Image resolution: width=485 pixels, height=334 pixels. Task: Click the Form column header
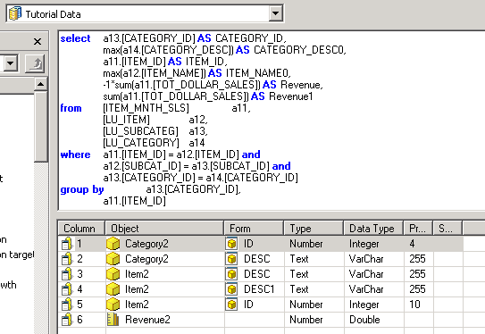point(254,229)
